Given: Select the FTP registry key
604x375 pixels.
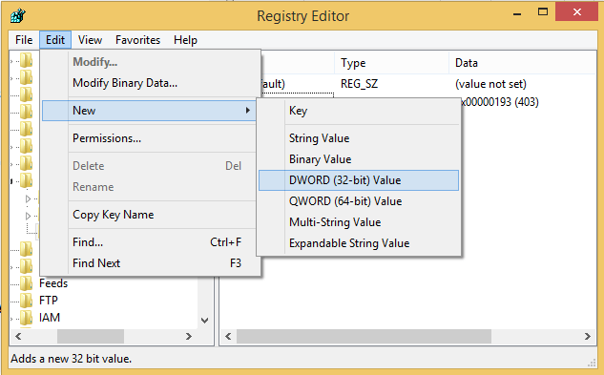Looking at the screenshot, I should coord(48,301).
